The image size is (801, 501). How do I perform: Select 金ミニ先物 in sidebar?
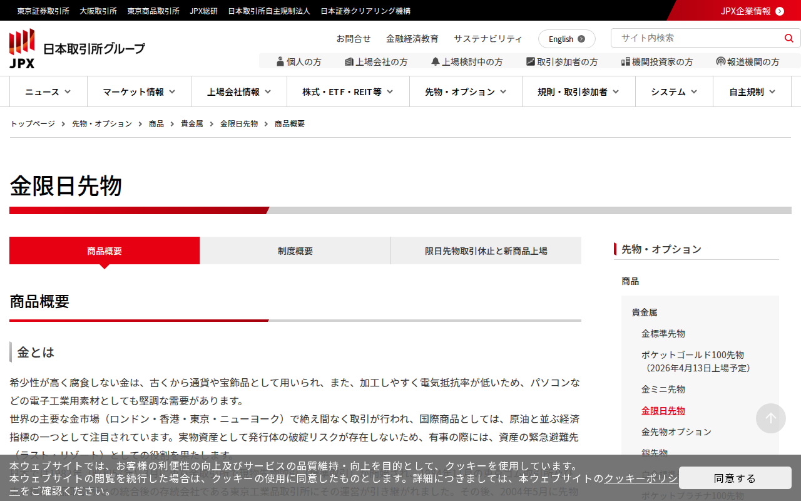point(663,389)
